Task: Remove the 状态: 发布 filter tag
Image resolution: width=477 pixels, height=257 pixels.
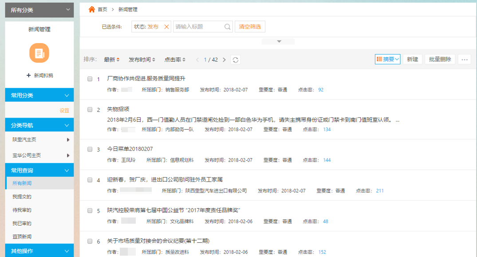Action: [167, 27]
